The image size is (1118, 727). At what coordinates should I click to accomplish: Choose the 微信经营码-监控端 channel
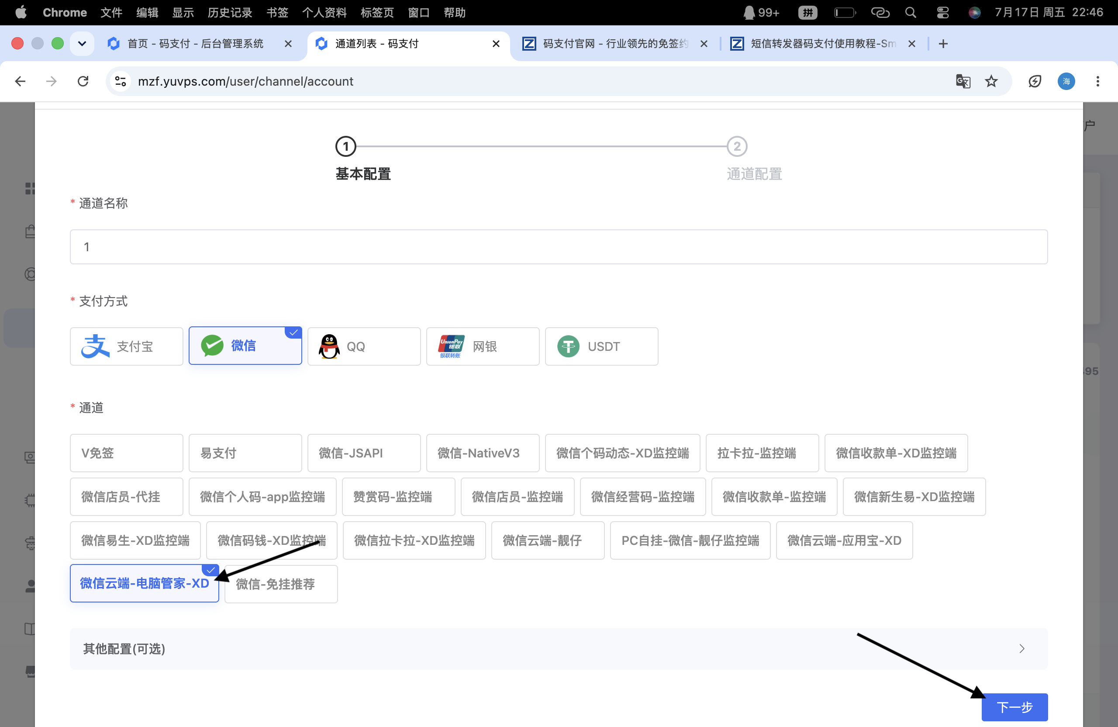pos(642,497)
